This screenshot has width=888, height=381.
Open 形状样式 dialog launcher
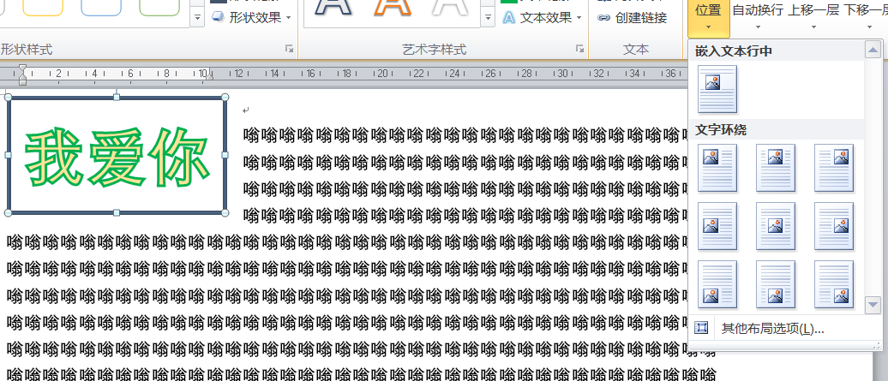(x=289, y=50)
